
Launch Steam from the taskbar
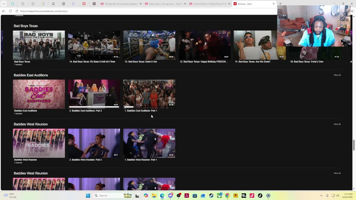211,196
